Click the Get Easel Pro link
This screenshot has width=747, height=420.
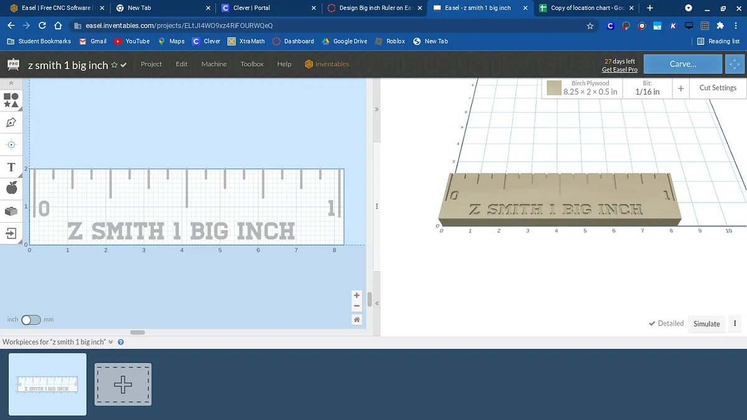coord(619,70)
